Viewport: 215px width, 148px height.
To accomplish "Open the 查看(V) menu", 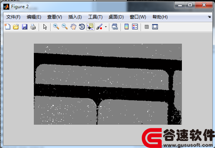I will pyautogui.click(x=54, y=17).
